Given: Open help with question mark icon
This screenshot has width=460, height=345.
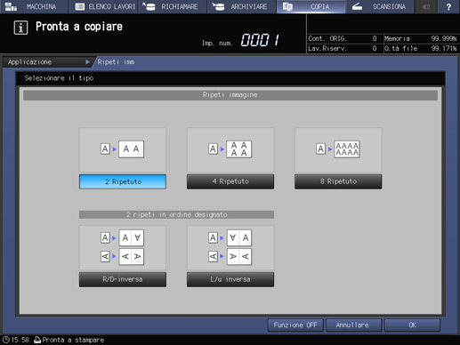Looking at the screenshot, I should coord(448,6).
